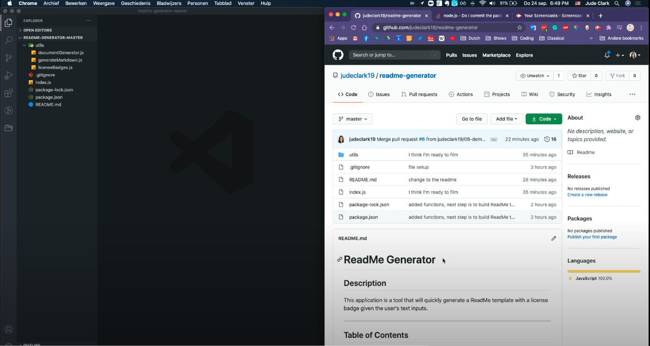Expand the Open Editors section

(x=38, y=30)
